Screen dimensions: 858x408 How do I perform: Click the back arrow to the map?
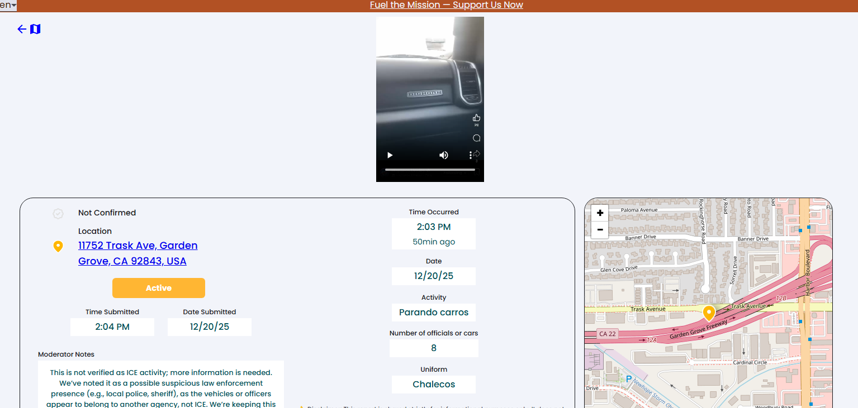22,29
